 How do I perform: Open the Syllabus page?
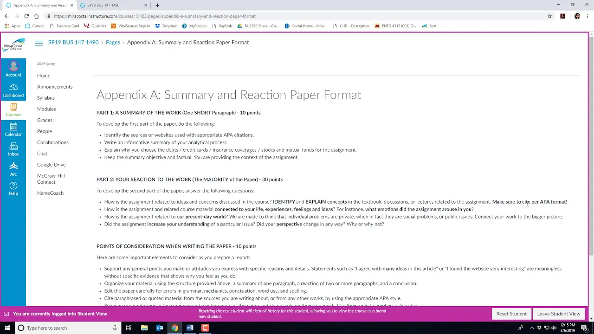(x=46, y=98)
